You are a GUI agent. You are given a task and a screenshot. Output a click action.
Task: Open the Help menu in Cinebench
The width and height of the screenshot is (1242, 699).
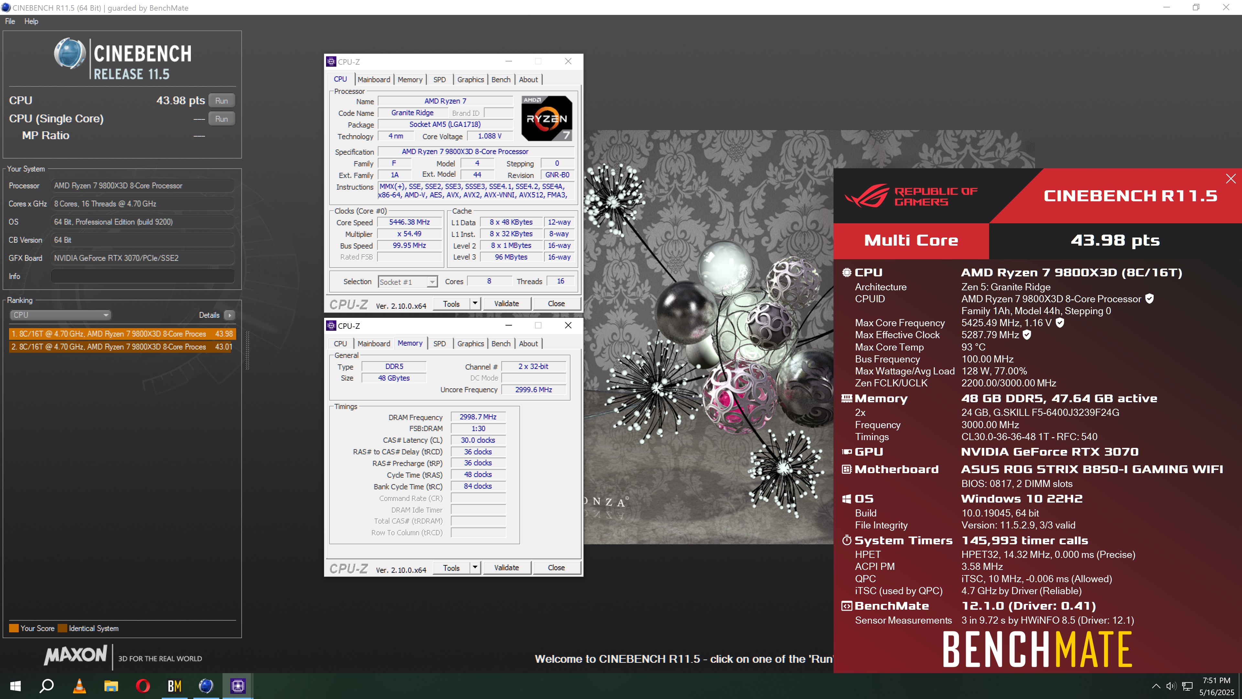31,21
